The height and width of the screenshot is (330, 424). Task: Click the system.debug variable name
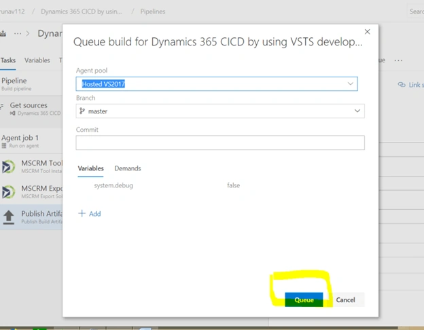113,185
